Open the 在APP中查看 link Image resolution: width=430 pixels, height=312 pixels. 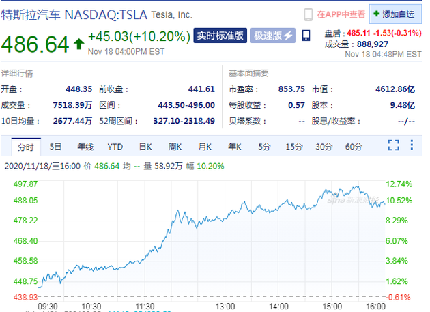pos(341,14)
